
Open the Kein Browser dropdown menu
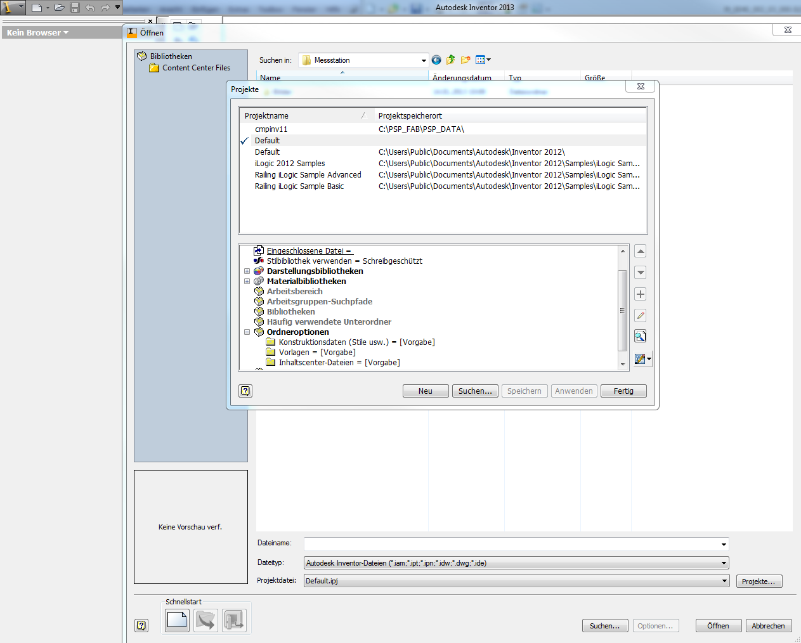[37, 33]
